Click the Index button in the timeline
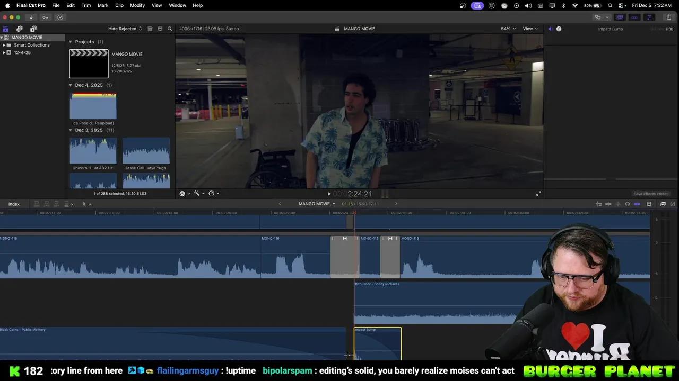 click(14, 204)
